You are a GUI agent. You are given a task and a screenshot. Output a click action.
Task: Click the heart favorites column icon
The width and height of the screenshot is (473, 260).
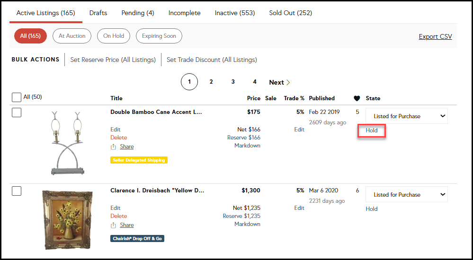(357, 98)
